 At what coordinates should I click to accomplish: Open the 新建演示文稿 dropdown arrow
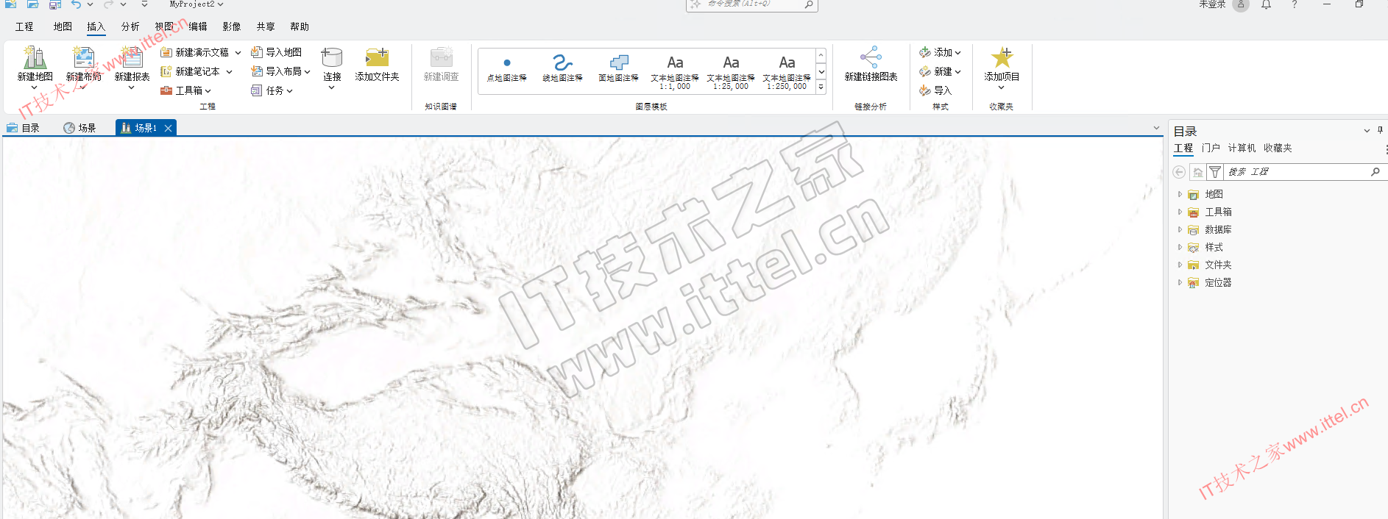click(x=238, y=53)
